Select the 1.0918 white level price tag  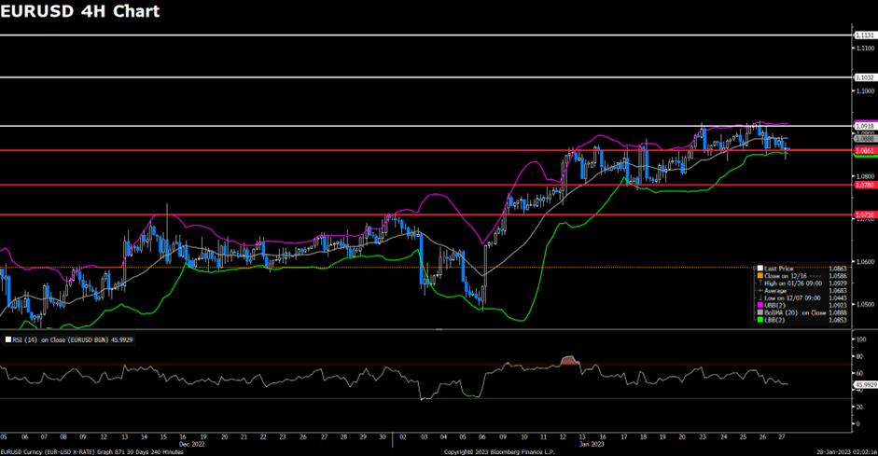[x=863, y=125]
